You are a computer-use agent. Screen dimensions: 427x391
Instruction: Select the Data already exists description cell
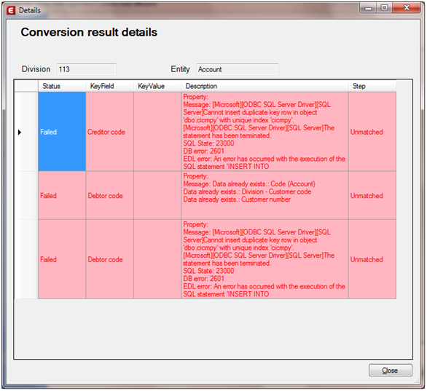[265, 195]
